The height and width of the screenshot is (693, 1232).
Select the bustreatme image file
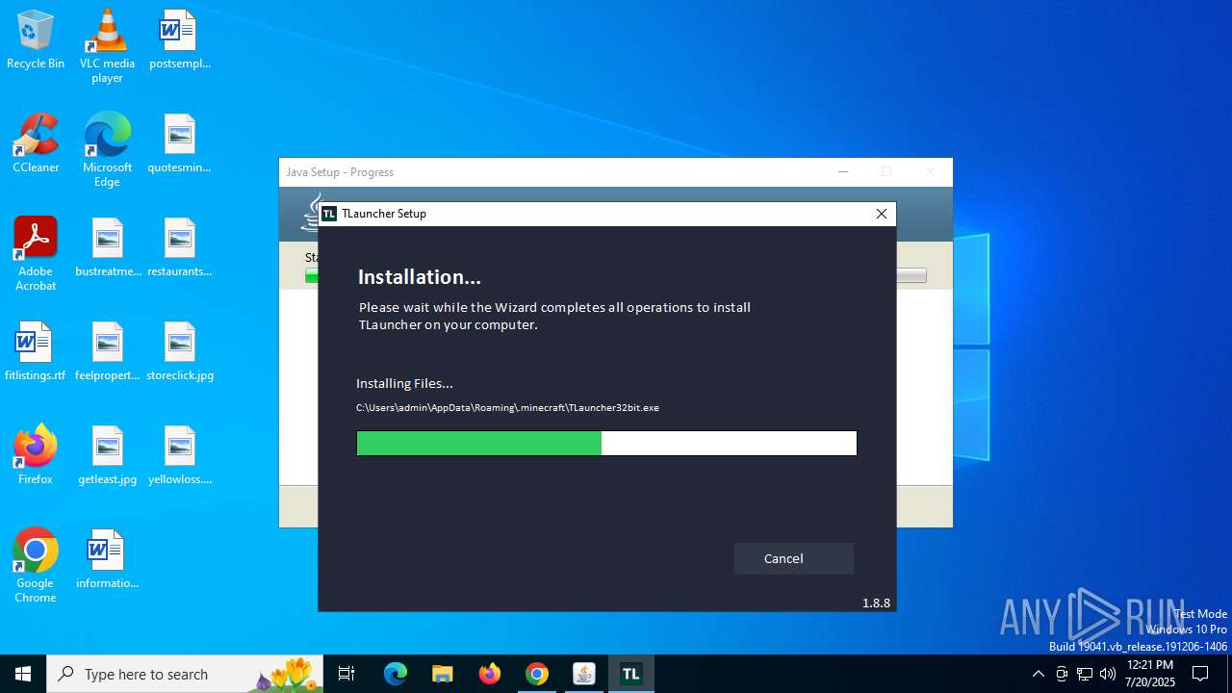(107, 248)
